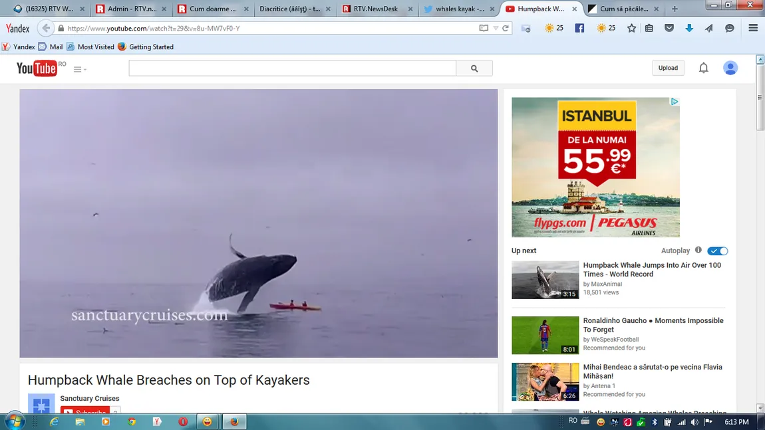Image resolution: width=765 pixels, height=430 pixels.
Task: Click the YouTube logo to go home
Action: 37,68
